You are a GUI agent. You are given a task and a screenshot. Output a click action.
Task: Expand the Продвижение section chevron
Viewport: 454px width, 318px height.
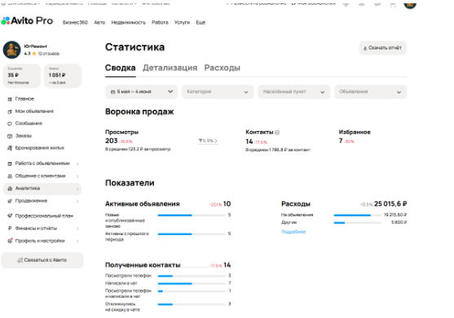(77, 202)
